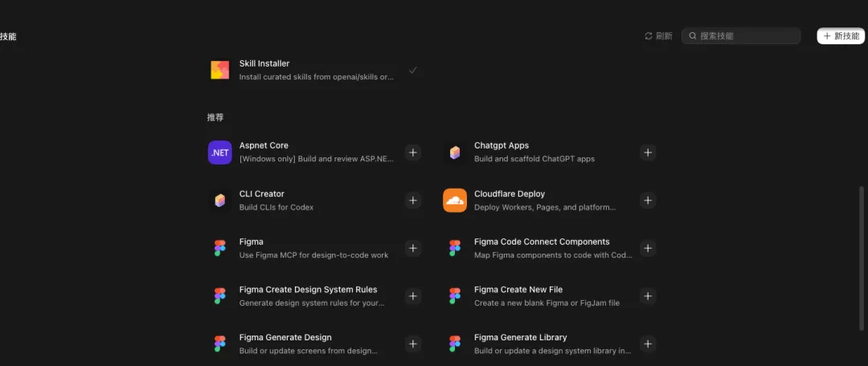Click 'Map Figma components to code' description

point(553,255)
